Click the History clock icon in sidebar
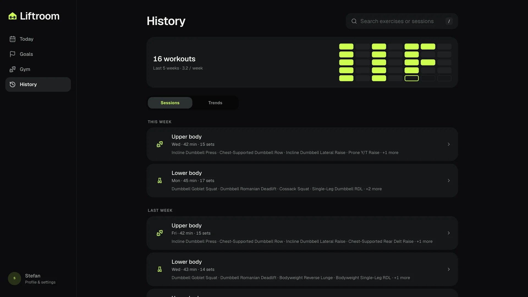 point(12,84)
